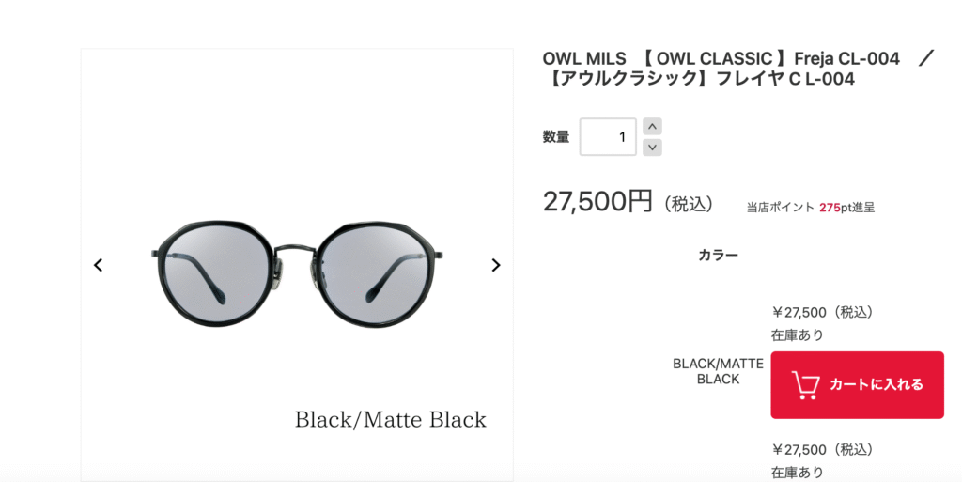This screenshot has width=962, height=482.
Task: Click the アウルクラシック Japanese title line
Action: 699,79
